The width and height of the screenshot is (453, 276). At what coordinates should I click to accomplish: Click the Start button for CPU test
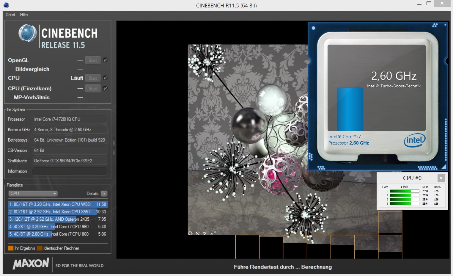click(x=93, y=78)
